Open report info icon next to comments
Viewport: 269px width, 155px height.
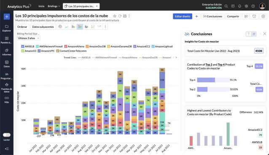254,16
